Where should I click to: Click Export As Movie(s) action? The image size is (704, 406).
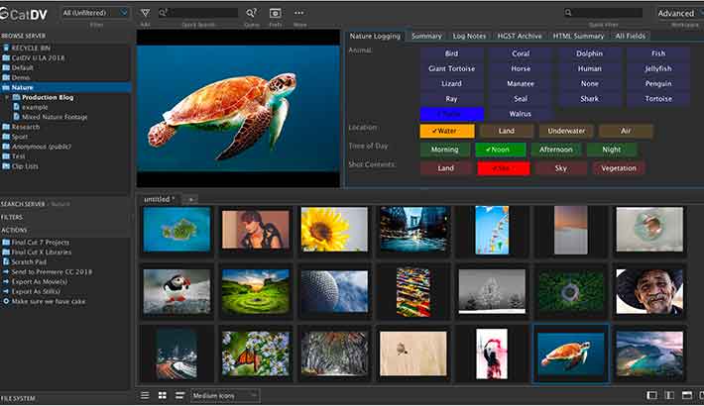point(43,279)
